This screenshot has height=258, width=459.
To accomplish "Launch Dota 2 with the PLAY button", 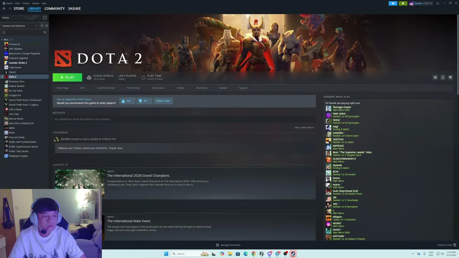I will pyautogui.click(x=67, y=77).
